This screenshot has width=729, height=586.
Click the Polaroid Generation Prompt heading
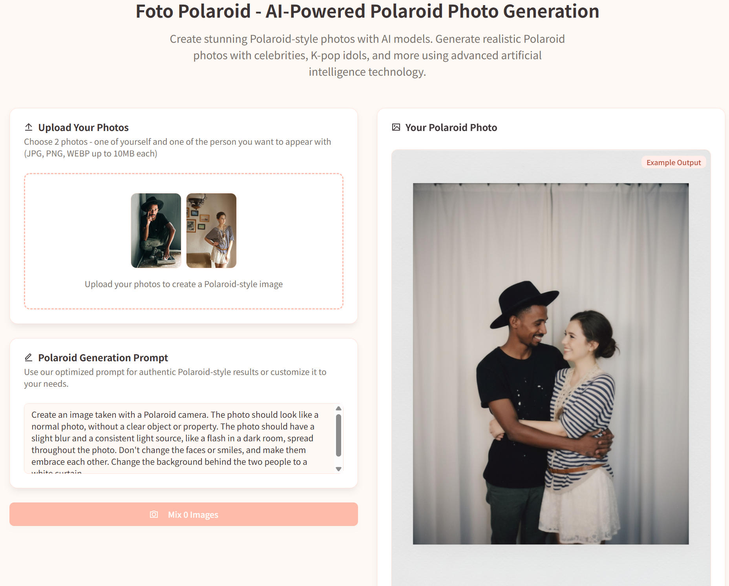click(x=103, y=358)
